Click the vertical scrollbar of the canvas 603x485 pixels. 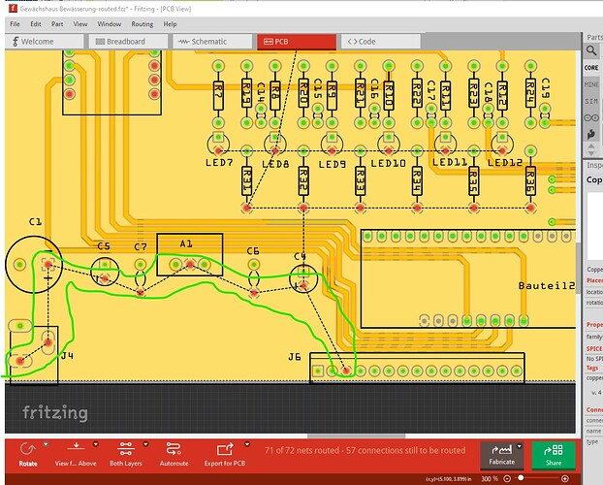[x=578, y=268]
